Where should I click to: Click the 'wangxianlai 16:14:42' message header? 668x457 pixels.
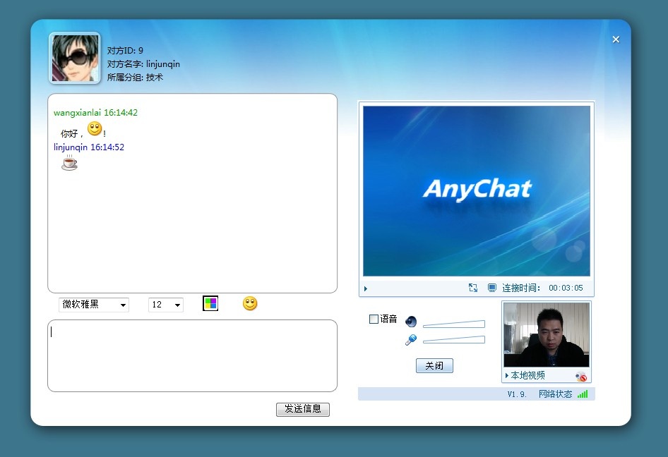click(x=95, y=113)
